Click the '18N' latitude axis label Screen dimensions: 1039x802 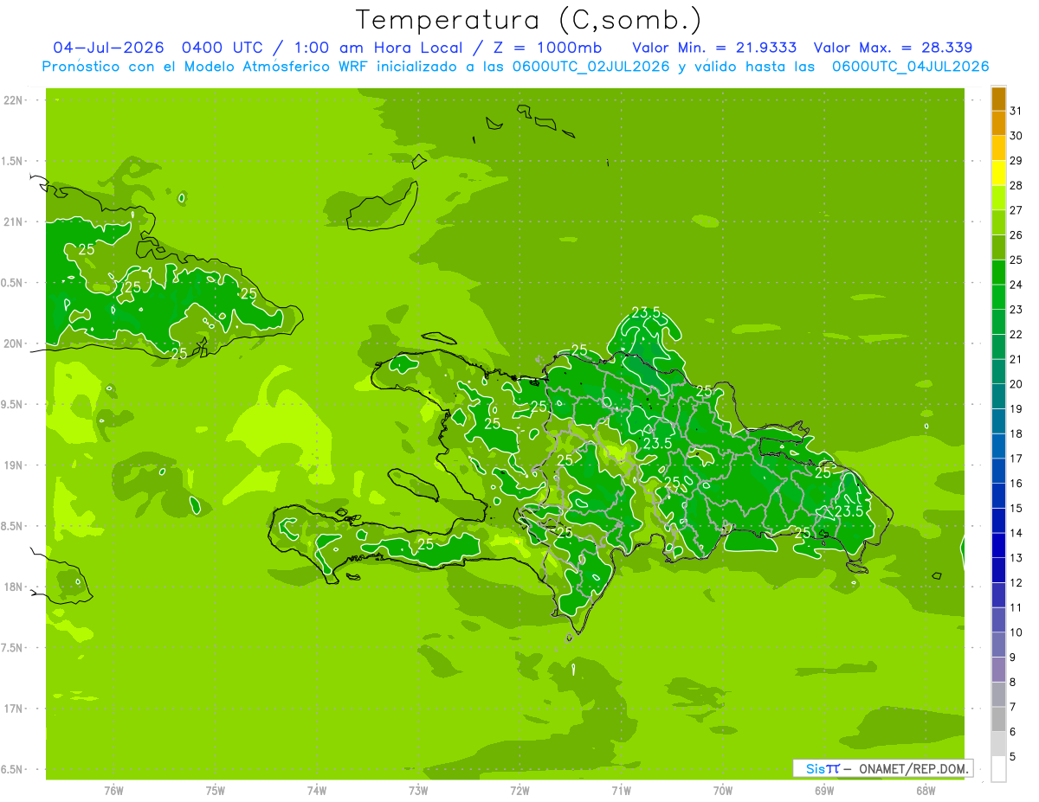point(13,587)
